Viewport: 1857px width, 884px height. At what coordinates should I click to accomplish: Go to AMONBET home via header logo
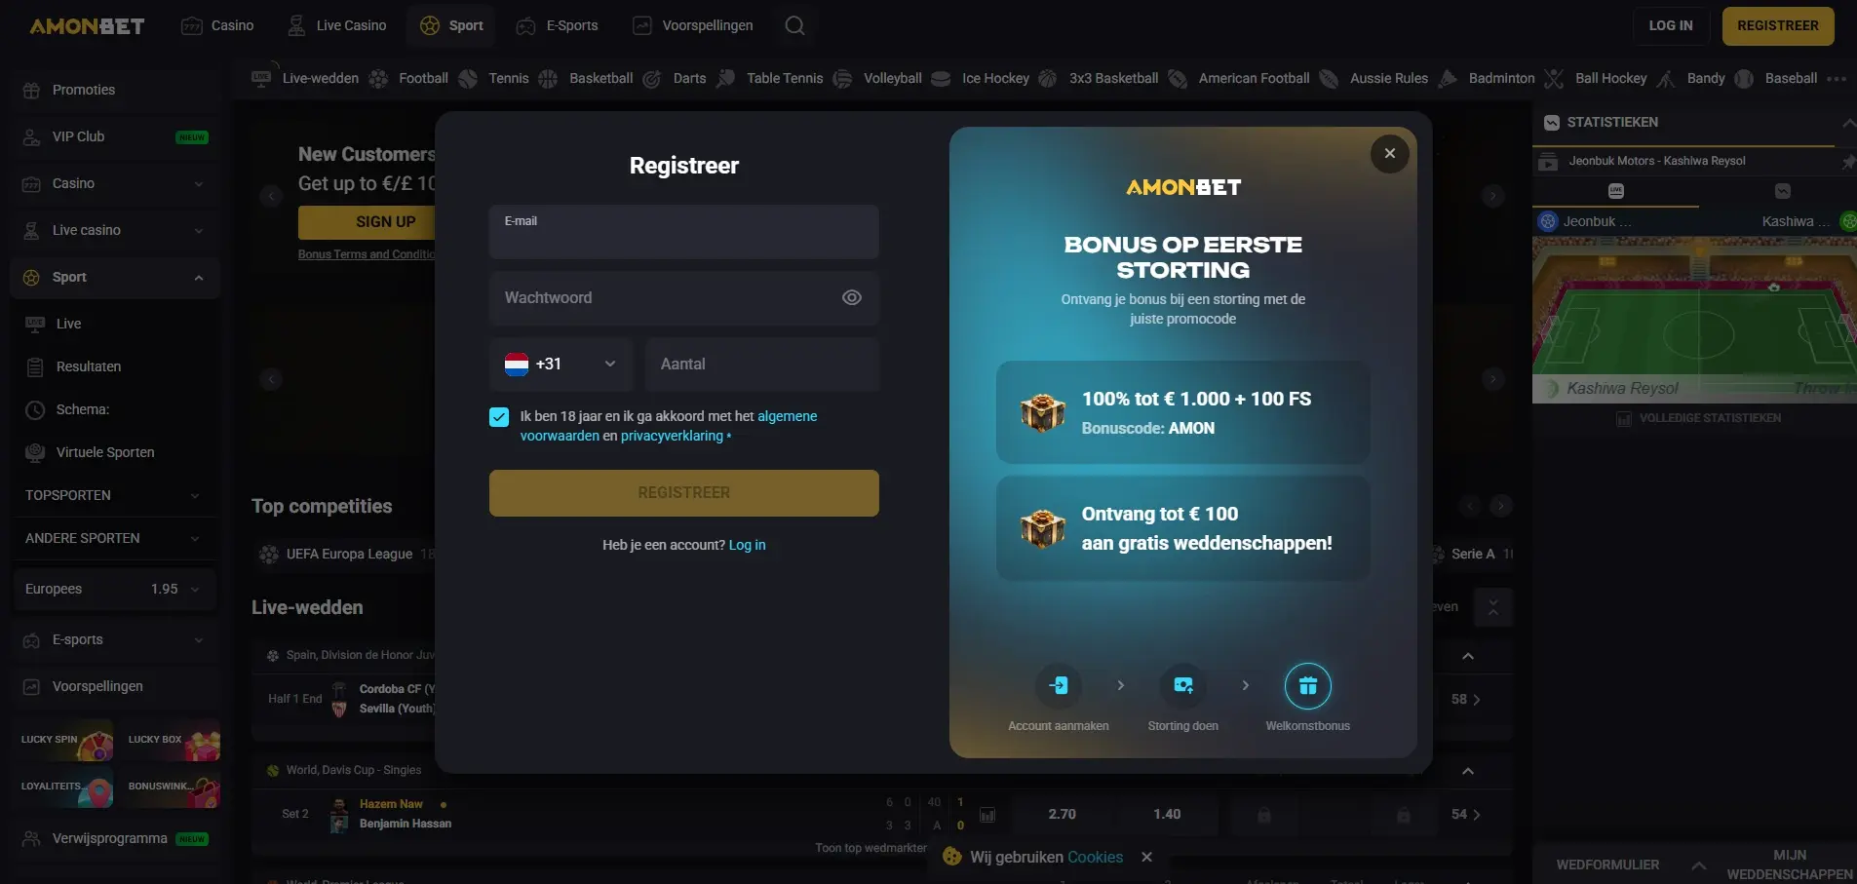click(x=87, y=26)
